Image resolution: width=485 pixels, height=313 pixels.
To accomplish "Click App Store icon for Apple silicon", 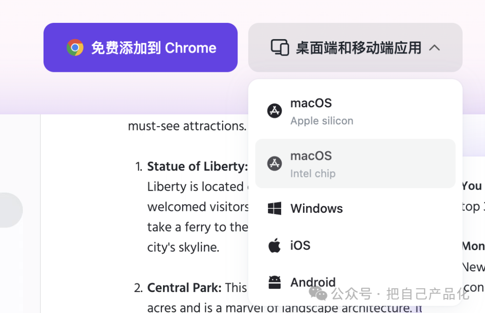I will (274, 110).
